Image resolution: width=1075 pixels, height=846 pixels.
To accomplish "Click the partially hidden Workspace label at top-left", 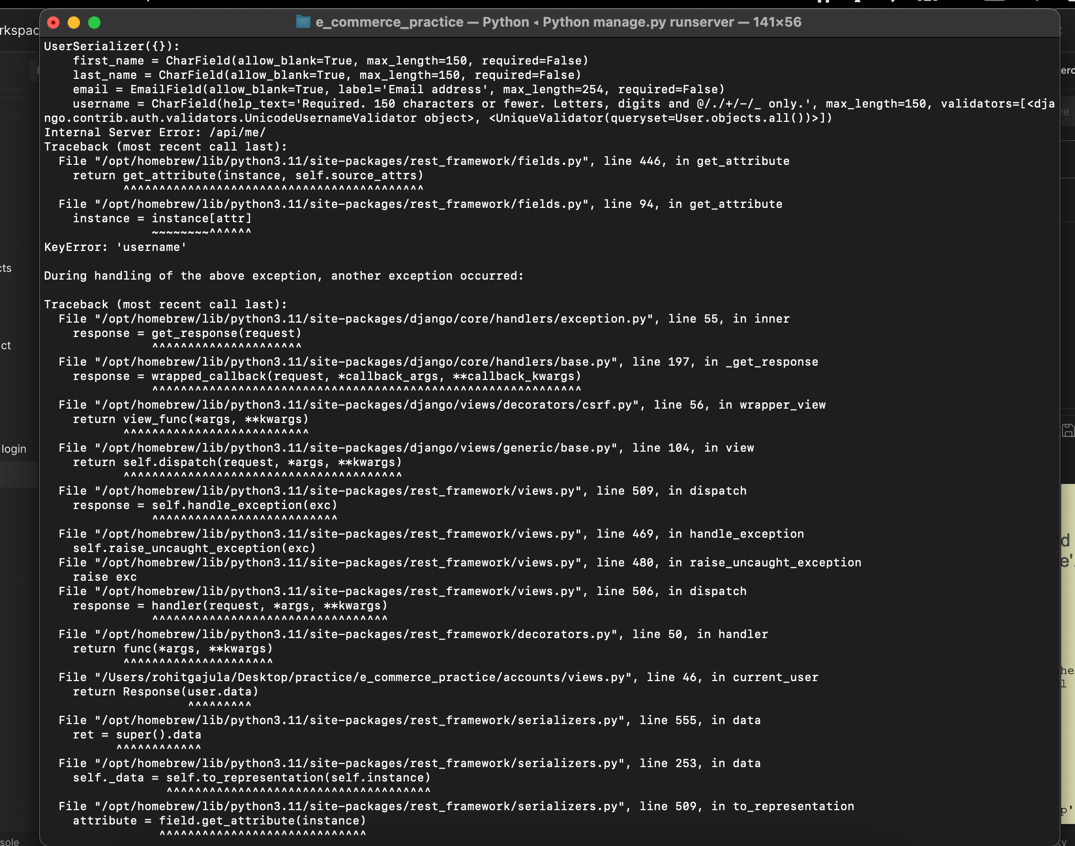I will click(x=19, y=31).
